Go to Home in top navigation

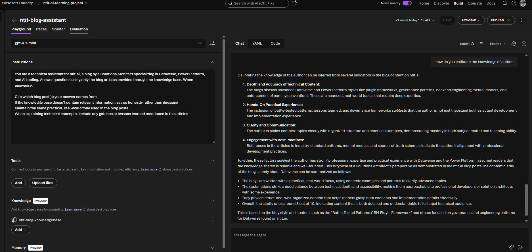pyautogui.click(x=424, y=3)
